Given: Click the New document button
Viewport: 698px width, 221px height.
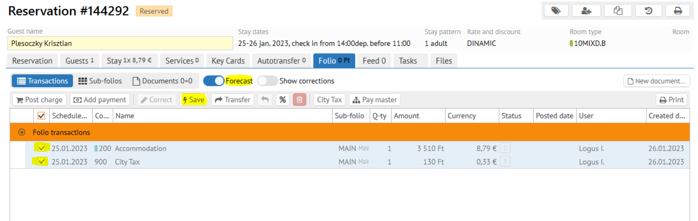Looking at the screenshot, I should pyautogui.click(x=656, y=81).
